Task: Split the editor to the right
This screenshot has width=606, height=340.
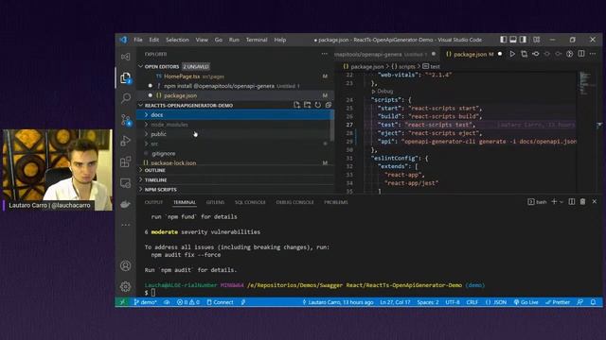Action: [x=581, y=54]
